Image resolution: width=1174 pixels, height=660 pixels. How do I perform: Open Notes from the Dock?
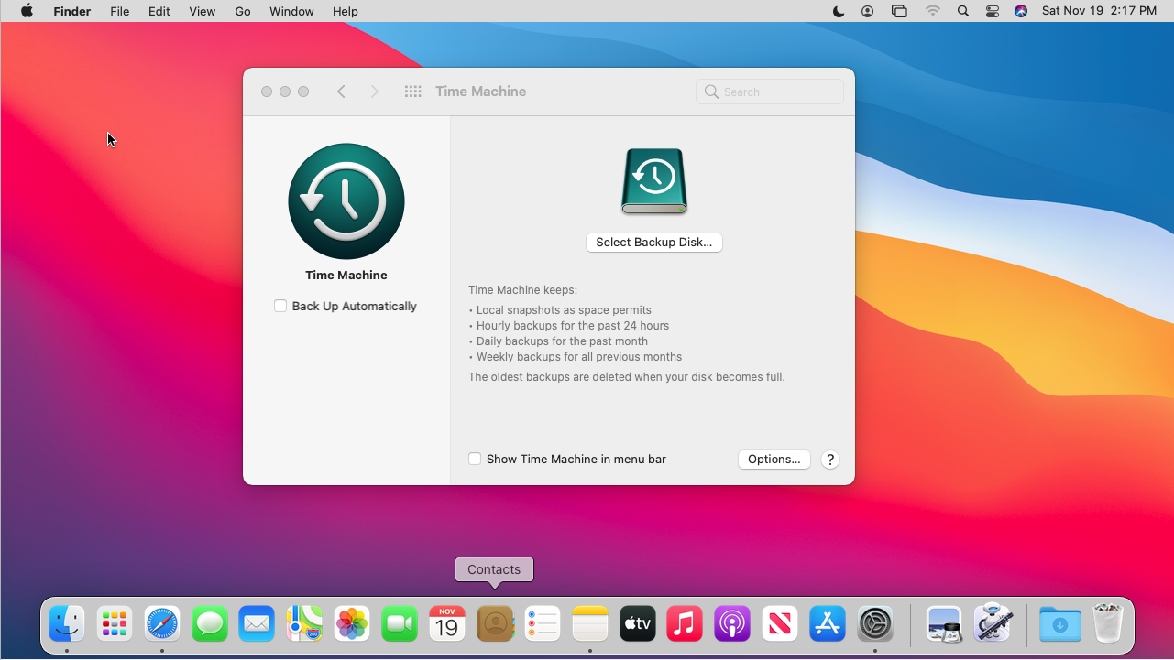[590, 624]
